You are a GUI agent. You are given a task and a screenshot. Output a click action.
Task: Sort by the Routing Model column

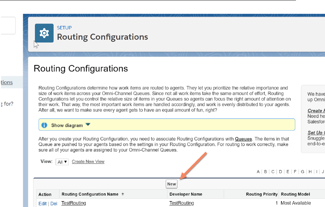tap(295, 194)
